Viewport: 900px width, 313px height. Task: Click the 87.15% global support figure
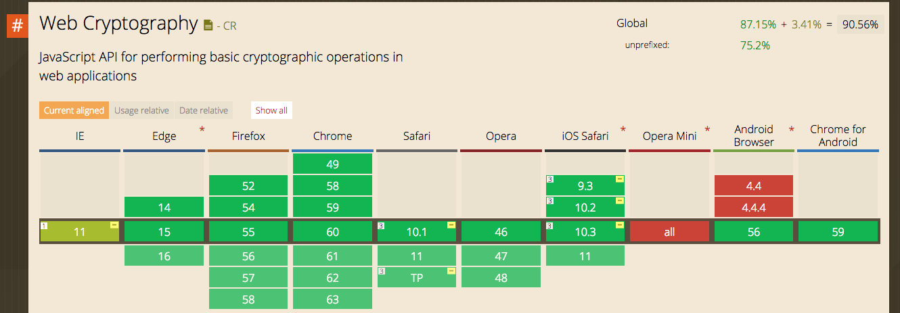[758, 24]
